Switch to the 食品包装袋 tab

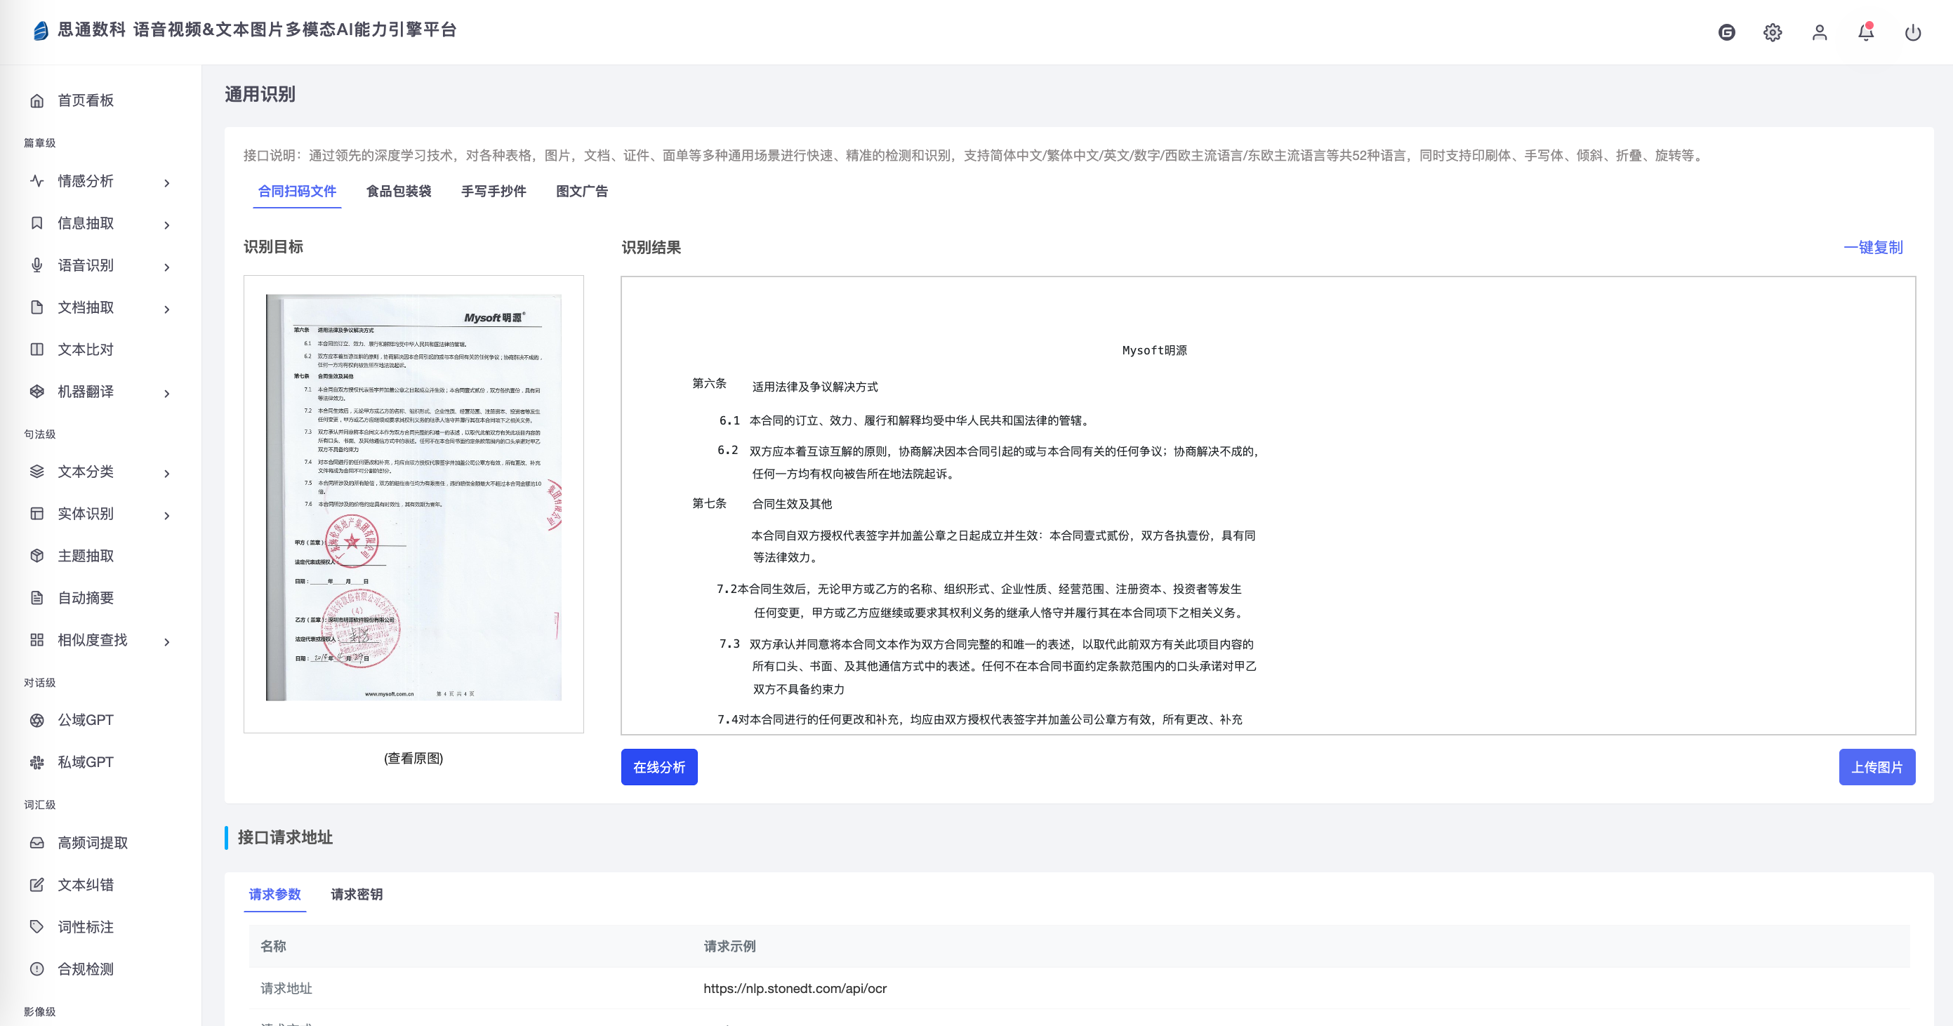(x=399, y=191)
